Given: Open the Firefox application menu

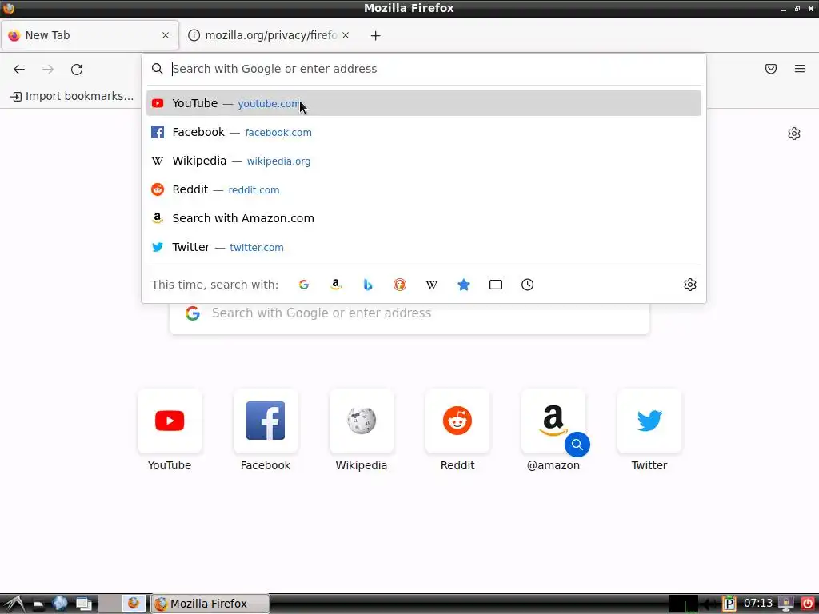Looking at the screenshot, I should pyautogui.click(x=799, y=69).
